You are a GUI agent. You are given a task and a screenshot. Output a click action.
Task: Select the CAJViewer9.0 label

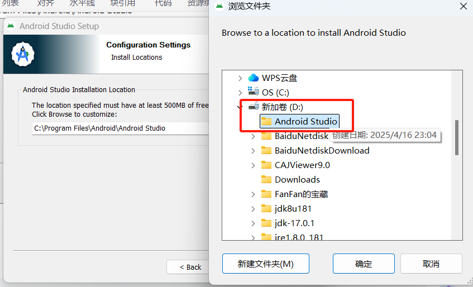(302, 165)
